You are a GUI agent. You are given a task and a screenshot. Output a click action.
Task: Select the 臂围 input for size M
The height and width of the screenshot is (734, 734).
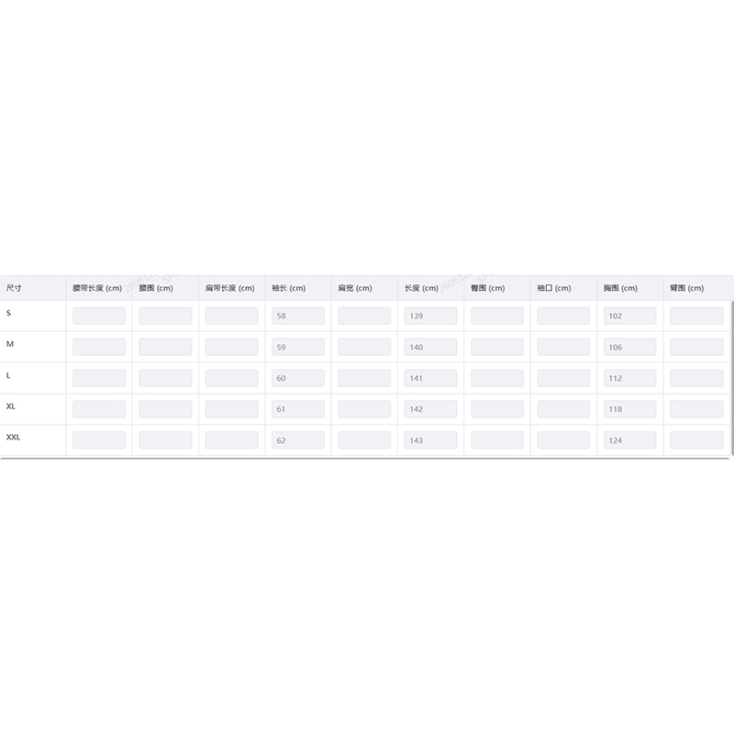coord(695,347)
